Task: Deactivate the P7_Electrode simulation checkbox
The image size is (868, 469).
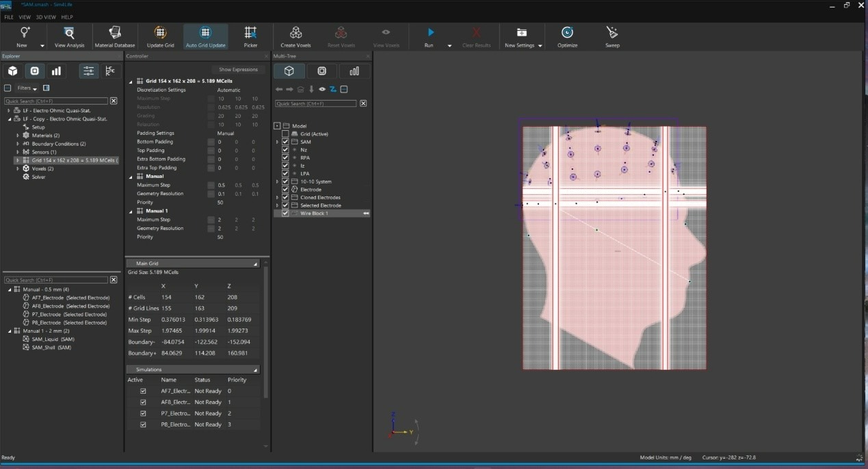Action: coord(143,414)
